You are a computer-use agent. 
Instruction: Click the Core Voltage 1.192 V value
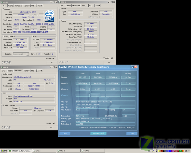[x=38, y=20]
